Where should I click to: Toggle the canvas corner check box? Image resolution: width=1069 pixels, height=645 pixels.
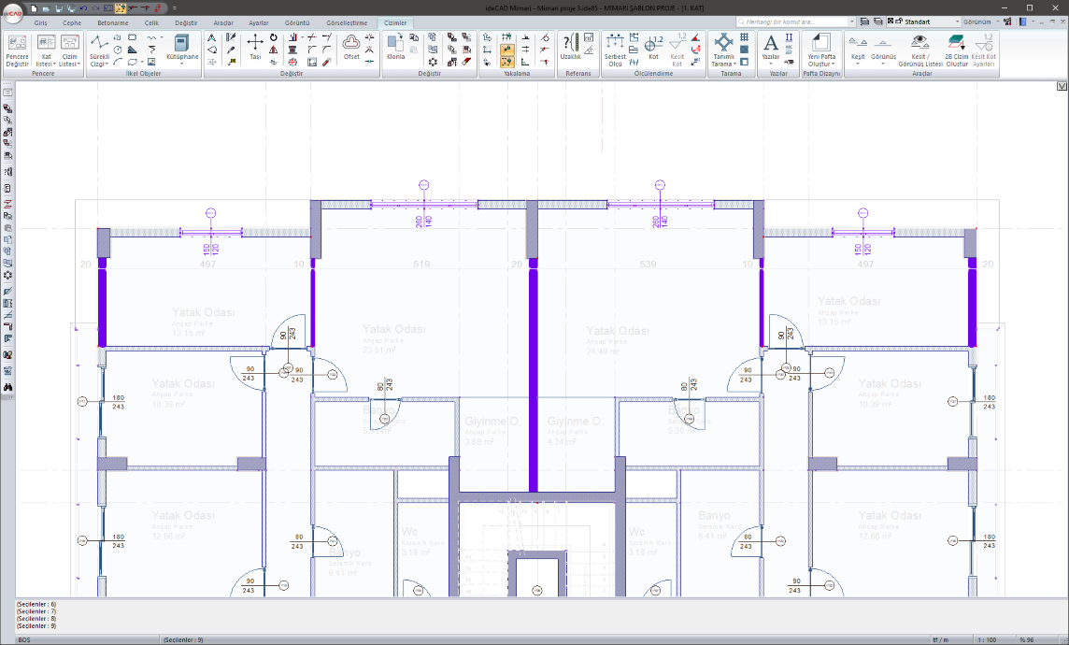pos(1062,86)
